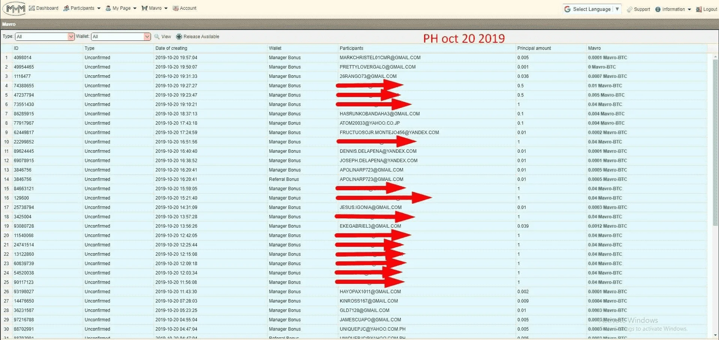Image resolution: width=719 pixels, height=340 pixels.
Task: Click the Google G language icon
Action: (568, 9)
